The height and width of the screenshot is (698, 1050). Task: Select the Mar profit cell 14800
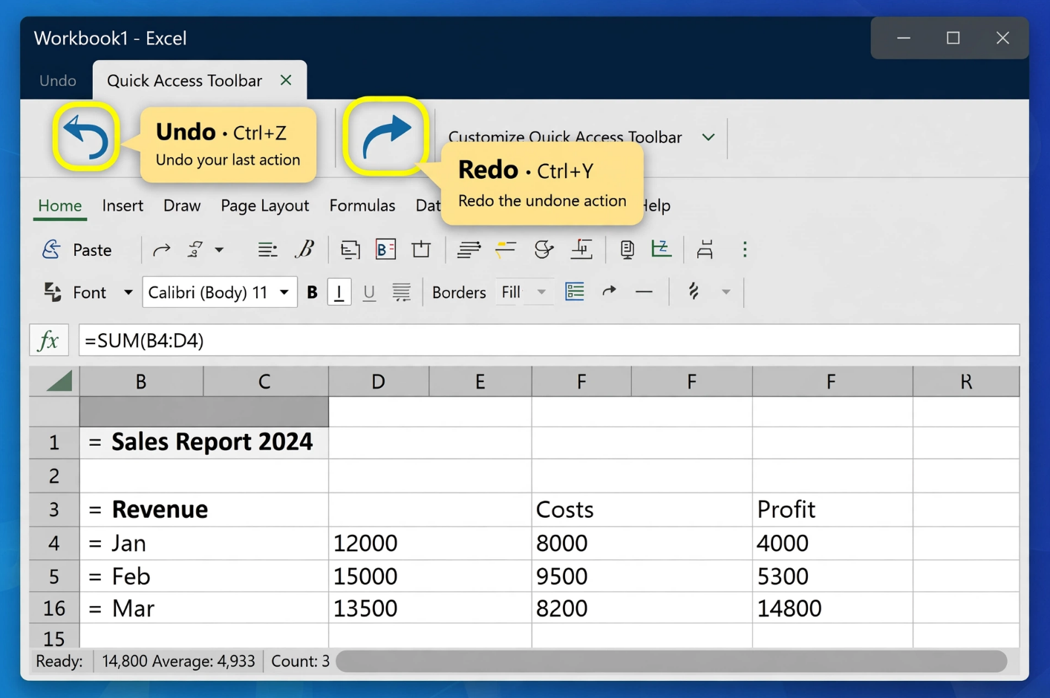click(832, 608)
